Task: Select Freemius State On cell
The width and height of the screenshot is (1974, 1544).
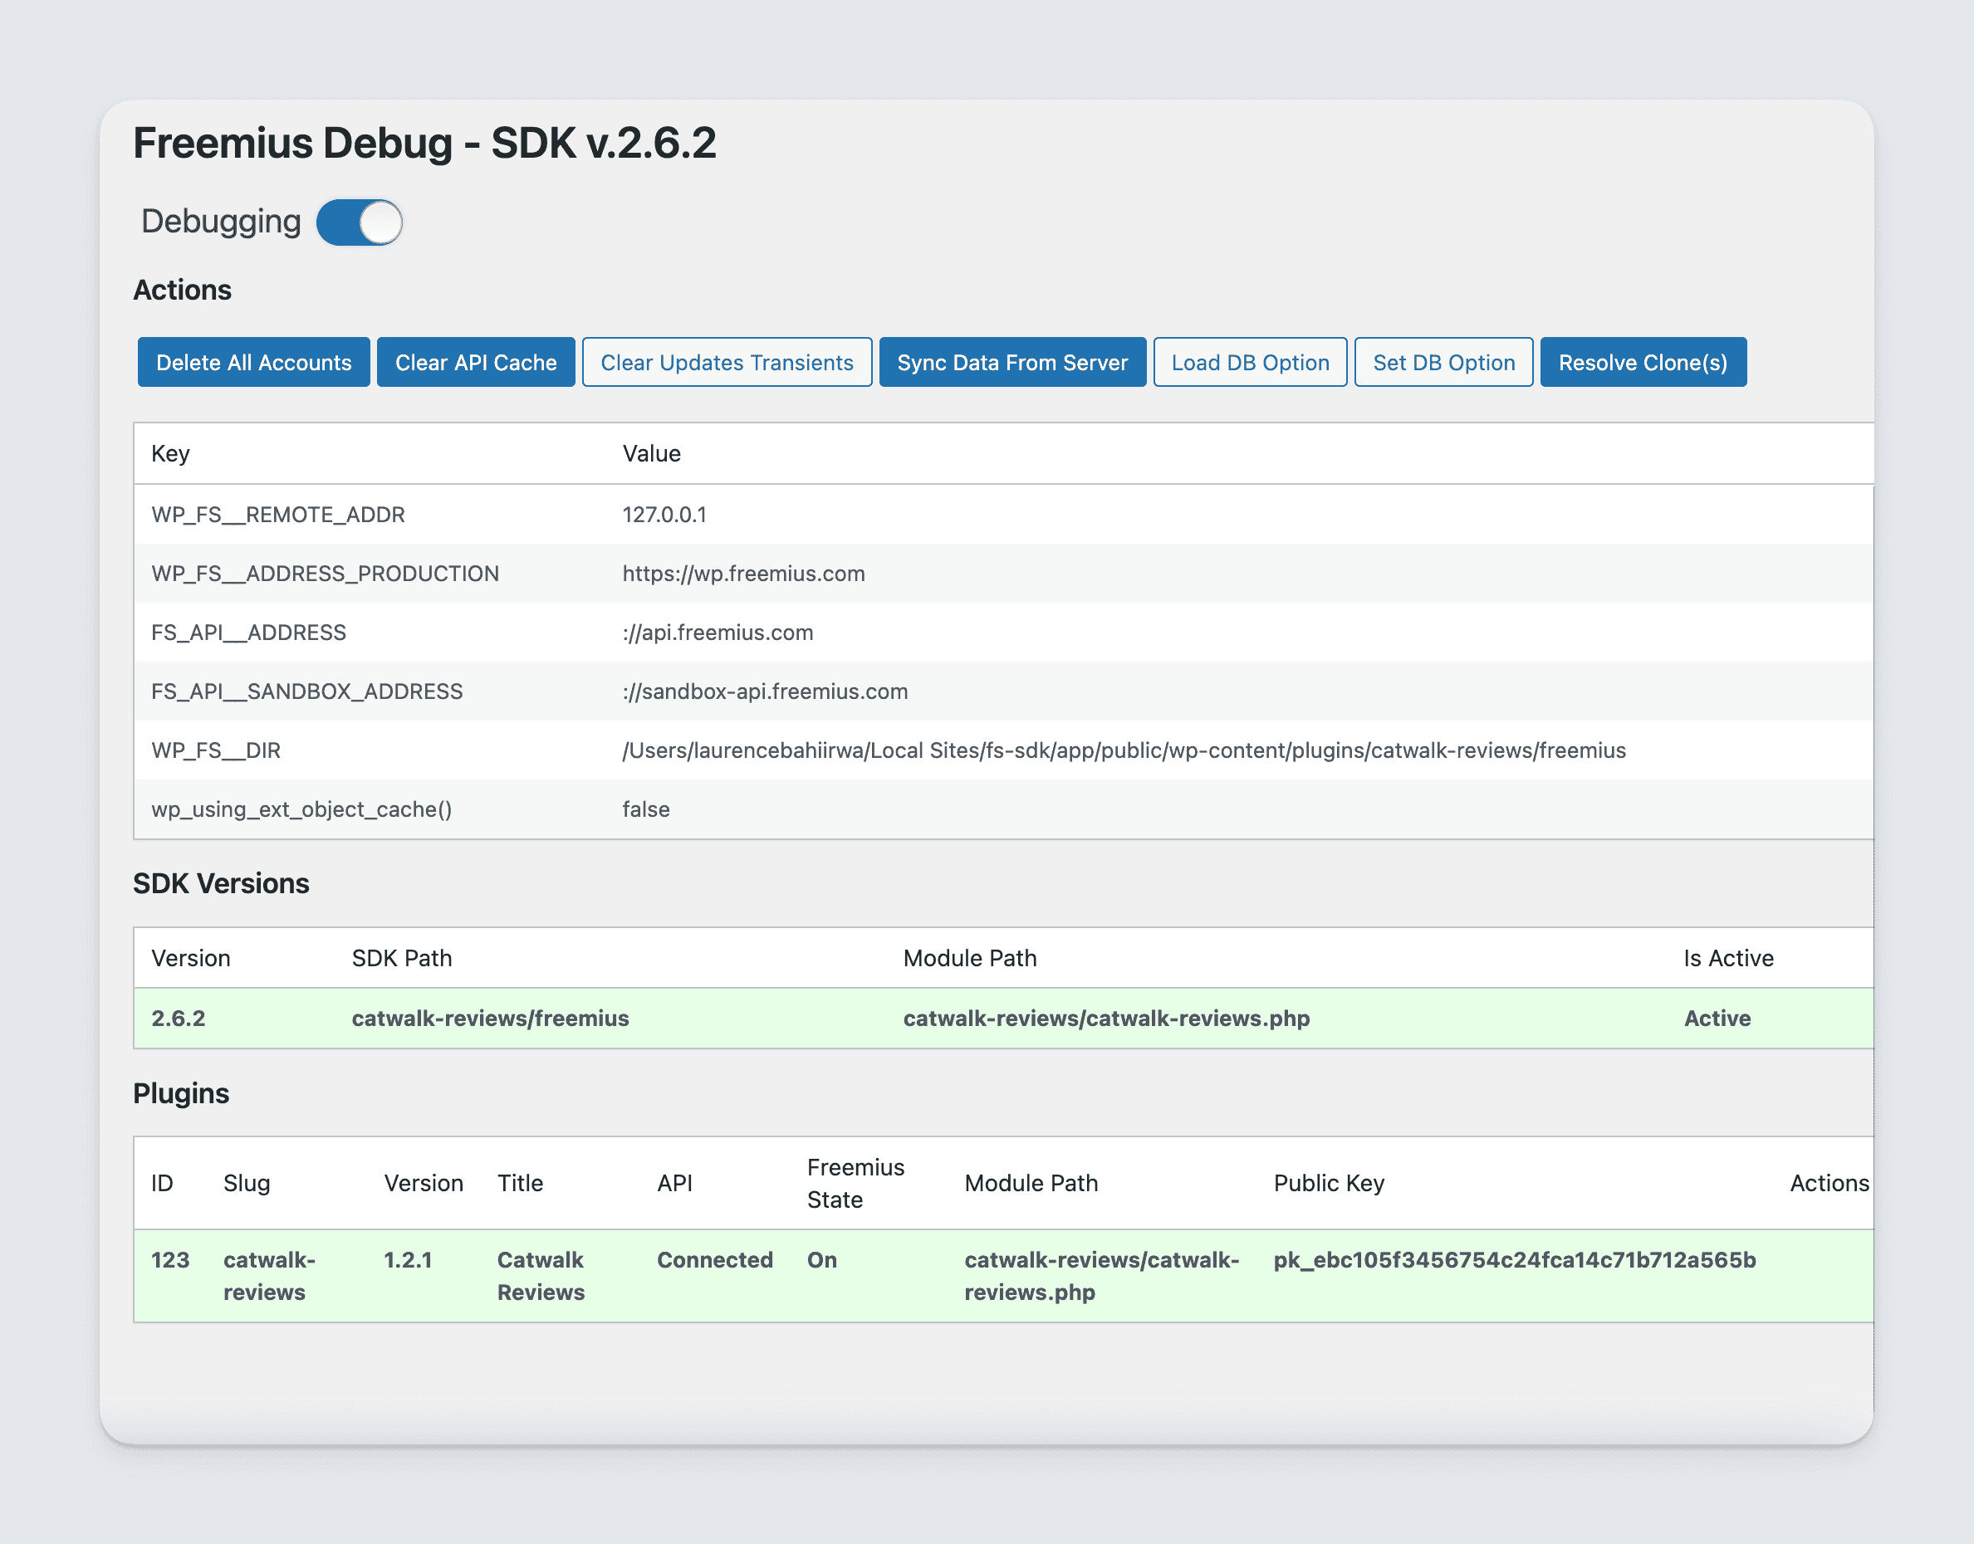Action: click(822, 1259)
